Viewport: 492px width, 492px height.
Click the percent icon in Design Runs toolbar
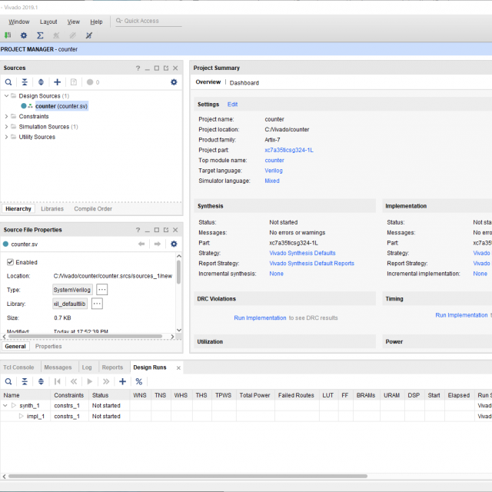point(139,381)
